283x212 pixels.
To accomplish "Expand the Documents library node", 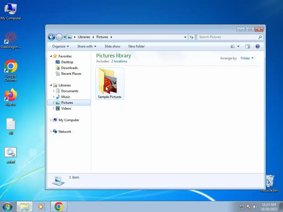I will (x=54, y=91).
